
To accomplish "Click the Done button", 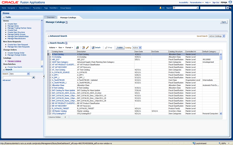I will pyautogui.click(x=224, y=22).
